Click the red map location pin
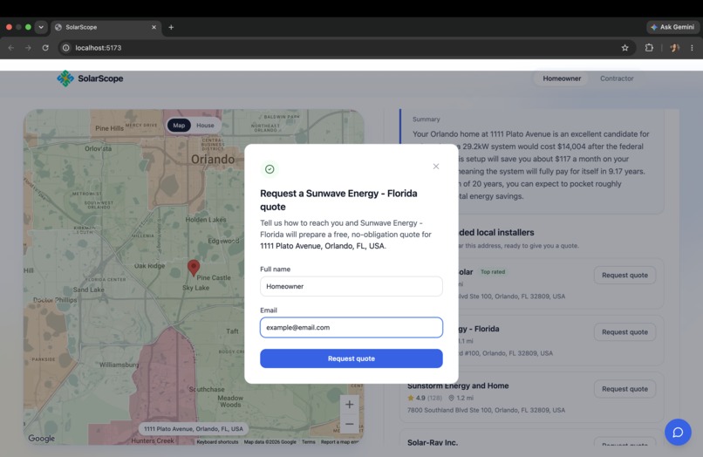The image size is (703, 457). (x=194, y=267)
